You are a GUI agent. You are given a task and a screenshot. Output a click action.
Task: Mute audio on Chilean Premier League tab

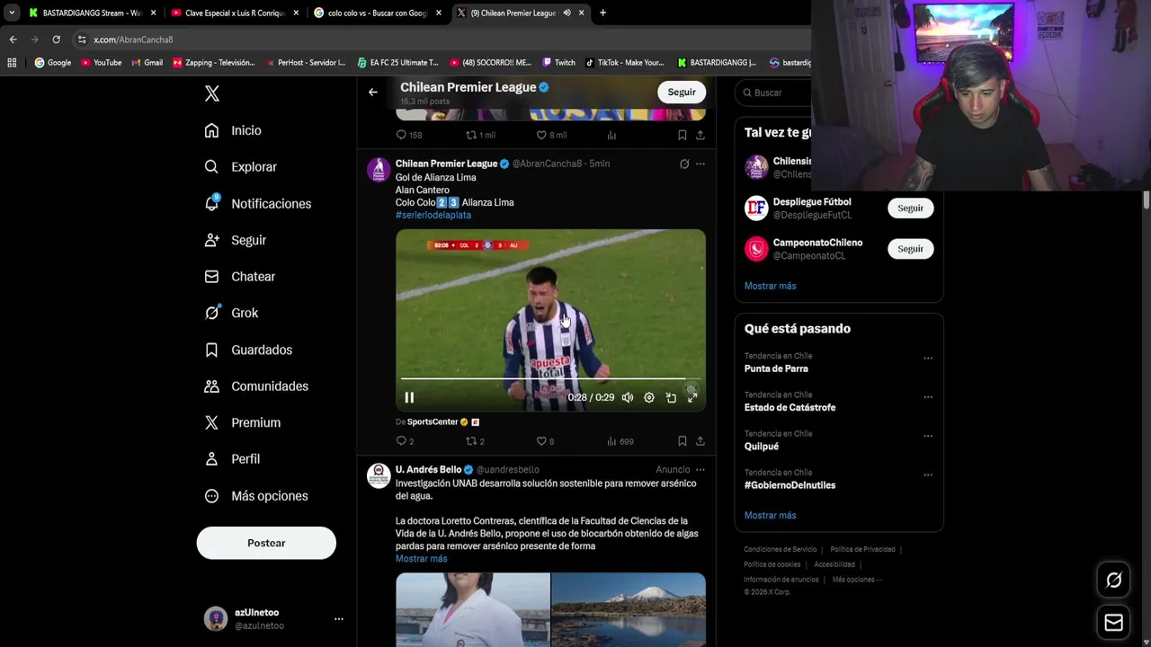567,13
